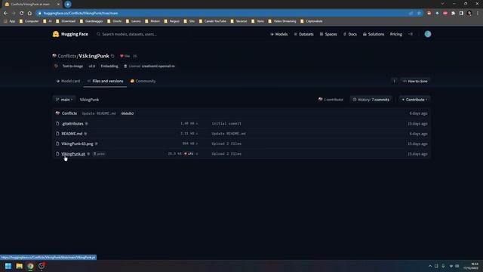Viewport: 483px width, 272px height.
Task: Click the VikingPunk breadcrumb
Action: click(x=89, y=100)
